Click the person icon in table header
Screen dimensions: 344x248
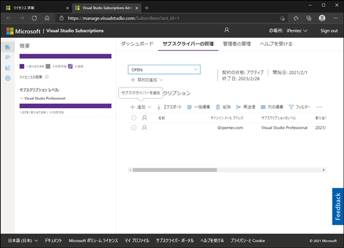[x=144, y=118]
